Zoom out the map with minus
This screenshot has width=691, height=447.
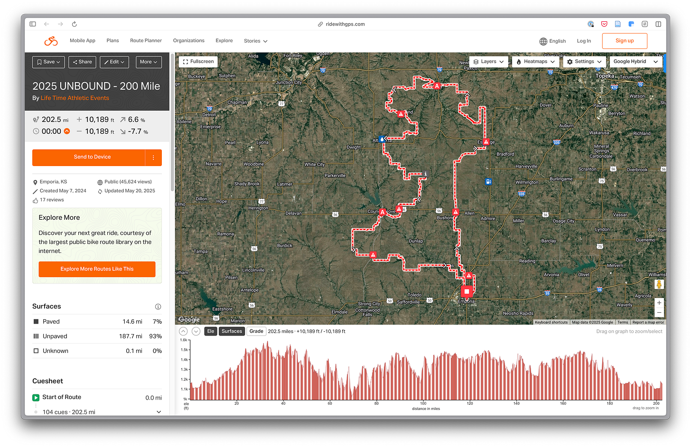point(659,313)
